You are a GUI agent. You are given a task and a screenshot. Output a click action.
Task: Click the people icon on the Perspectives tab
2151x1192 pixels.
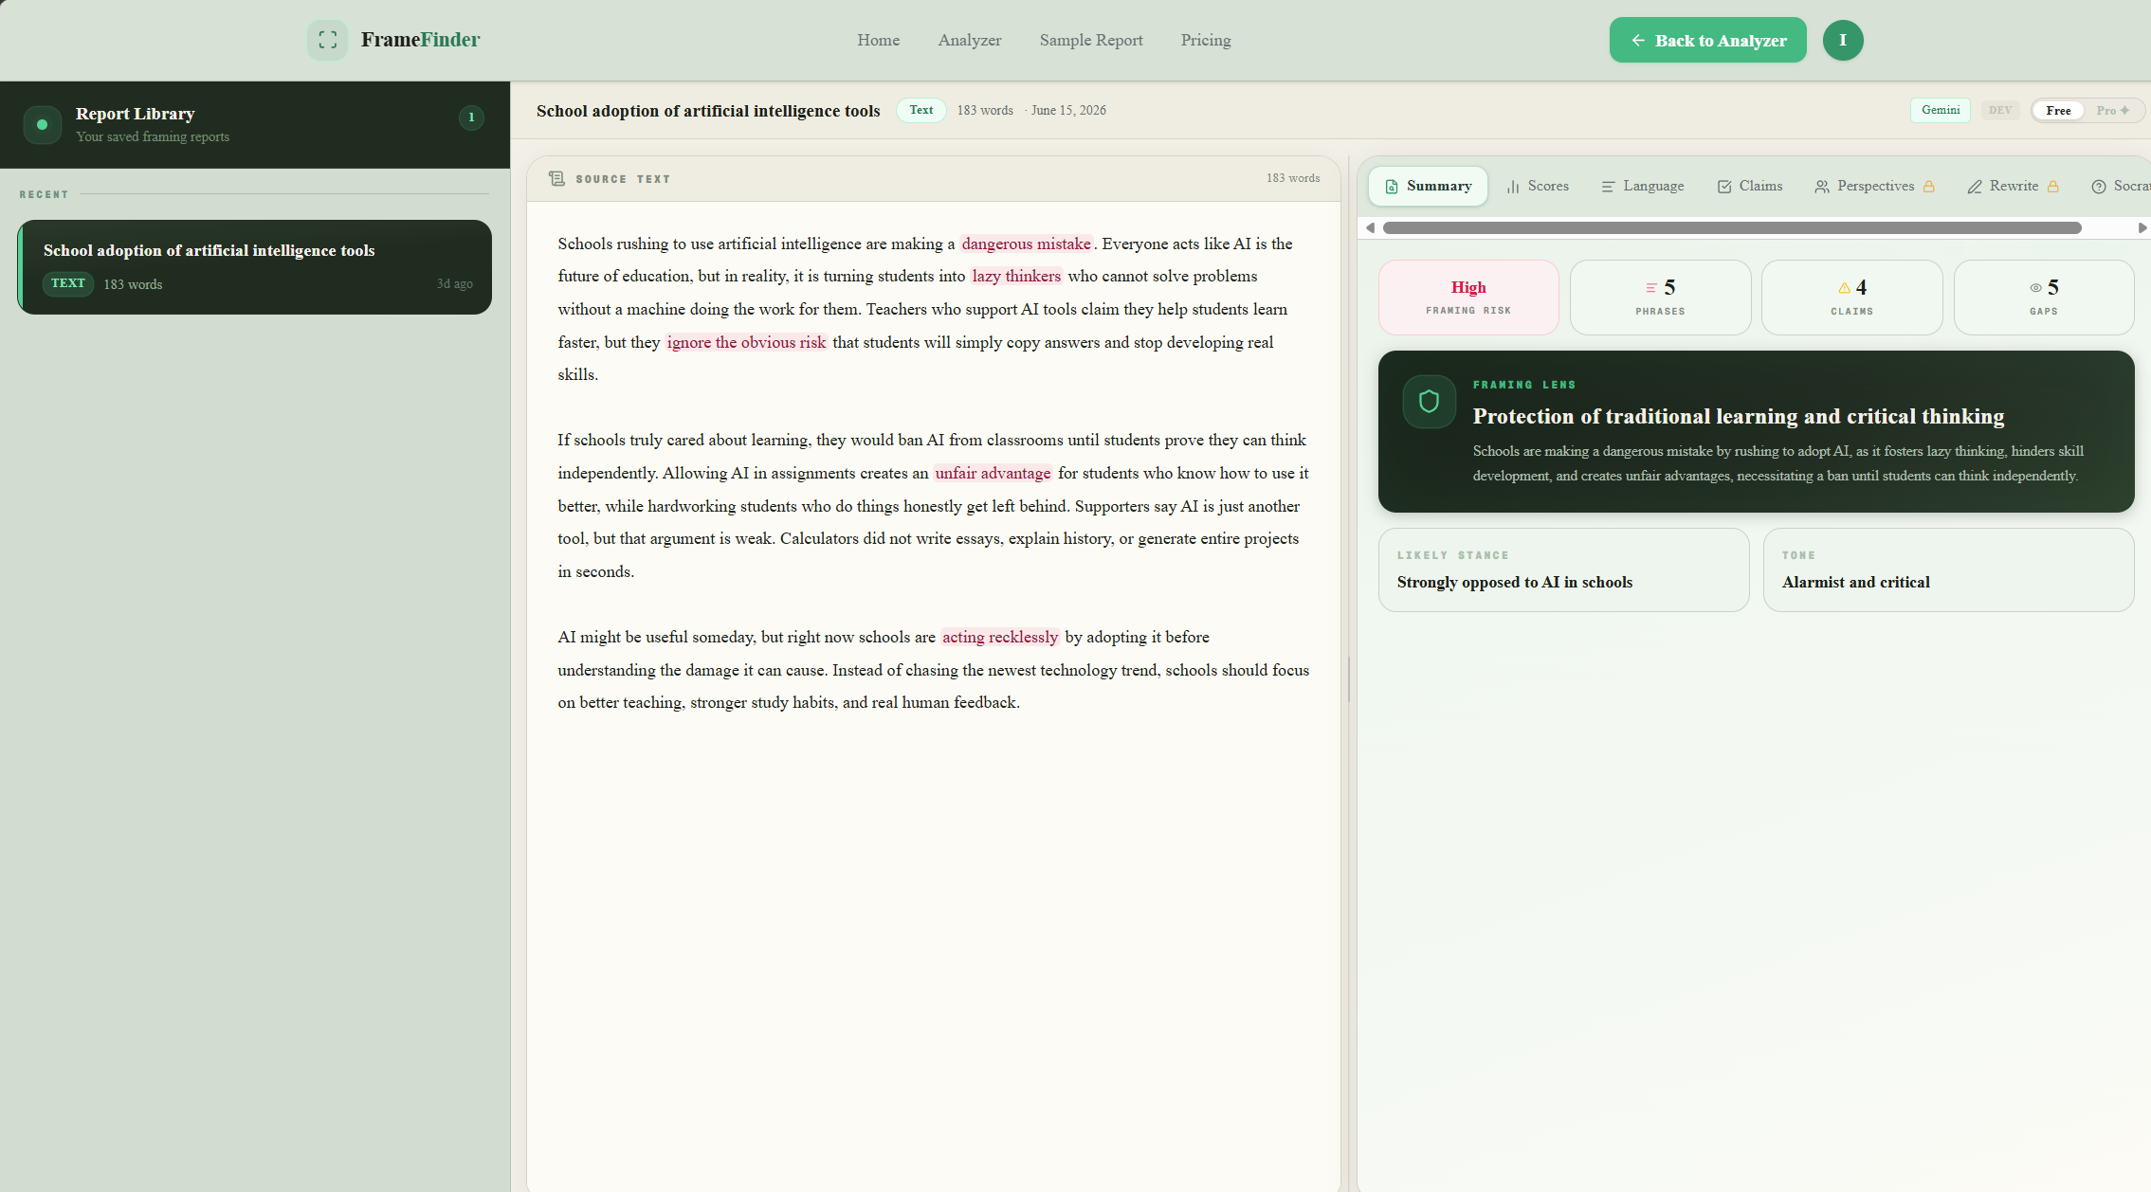pyautogui.click(x=1821, y=187)
